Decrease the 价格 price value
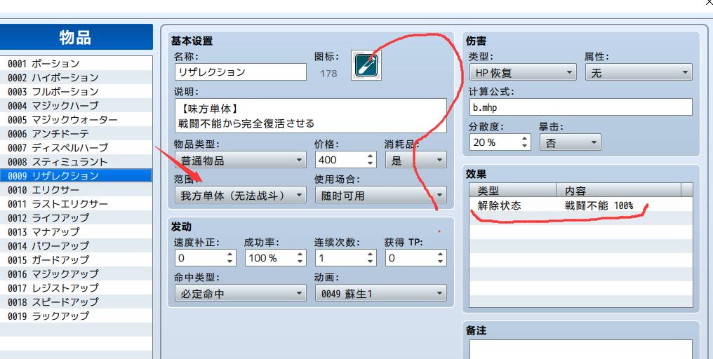 tap(370, 163)
